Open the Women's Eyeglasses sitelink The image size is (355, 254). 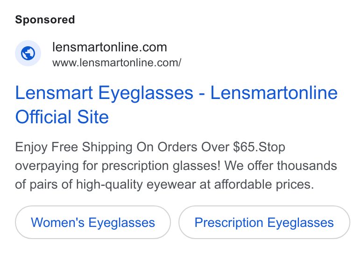[93, 222]
